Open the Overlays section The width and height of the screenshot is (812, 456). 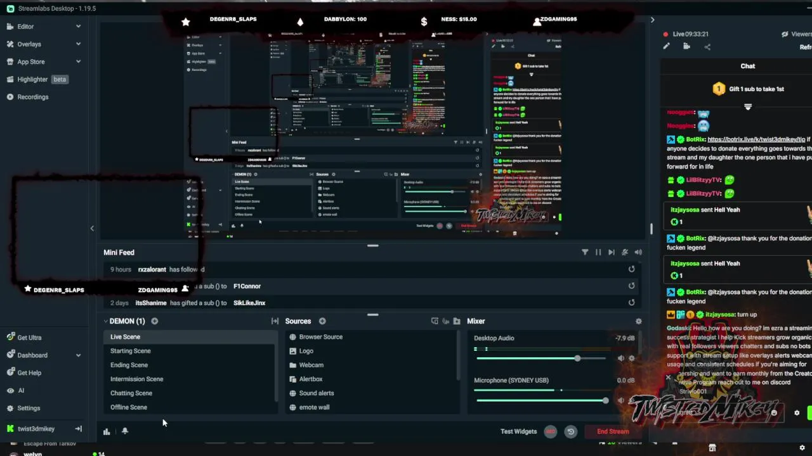(29, 44)
